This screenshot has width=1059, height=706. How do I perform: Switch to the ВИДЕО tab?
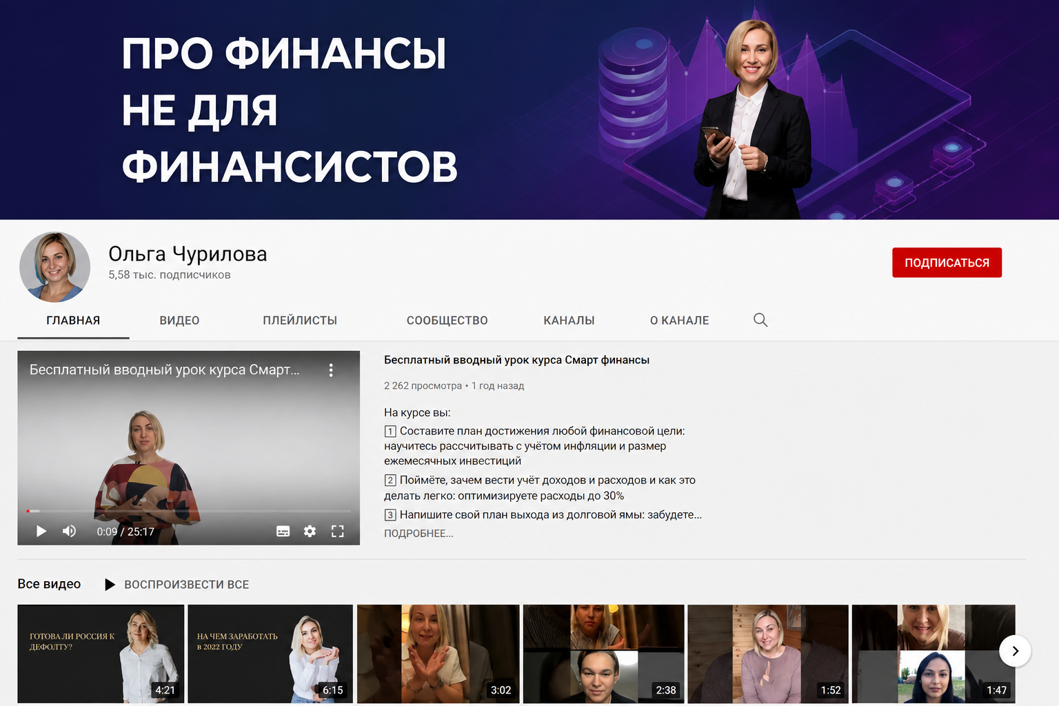tap(179, 321)
